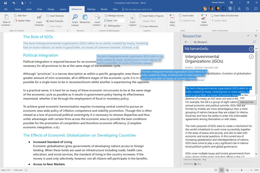Collapse the ribbon with the chevron
This screenshot has width=260, height=173.
(x=257, y=31)
